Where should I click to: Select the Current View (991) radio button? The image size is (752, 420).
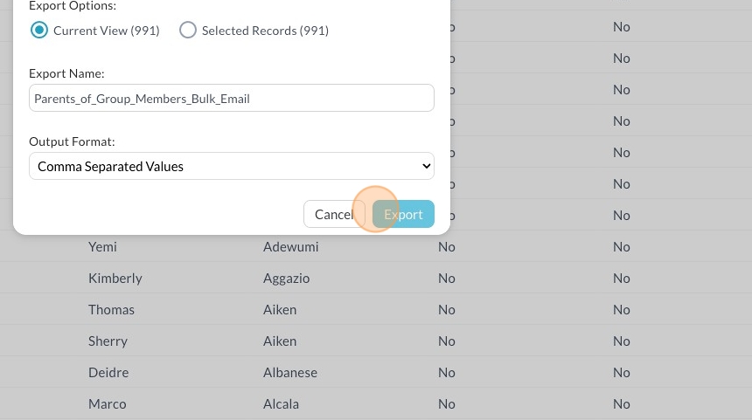[x=39, y=31]
